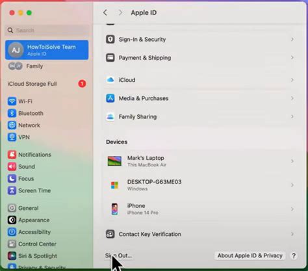Click the Payment & Shipping card icon
Viewport: 308px width, 271px height.
coord(110,58)
